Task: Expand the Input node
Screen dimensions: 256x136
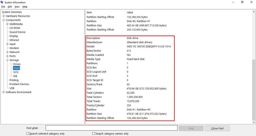Action: [x=7, y=44]
